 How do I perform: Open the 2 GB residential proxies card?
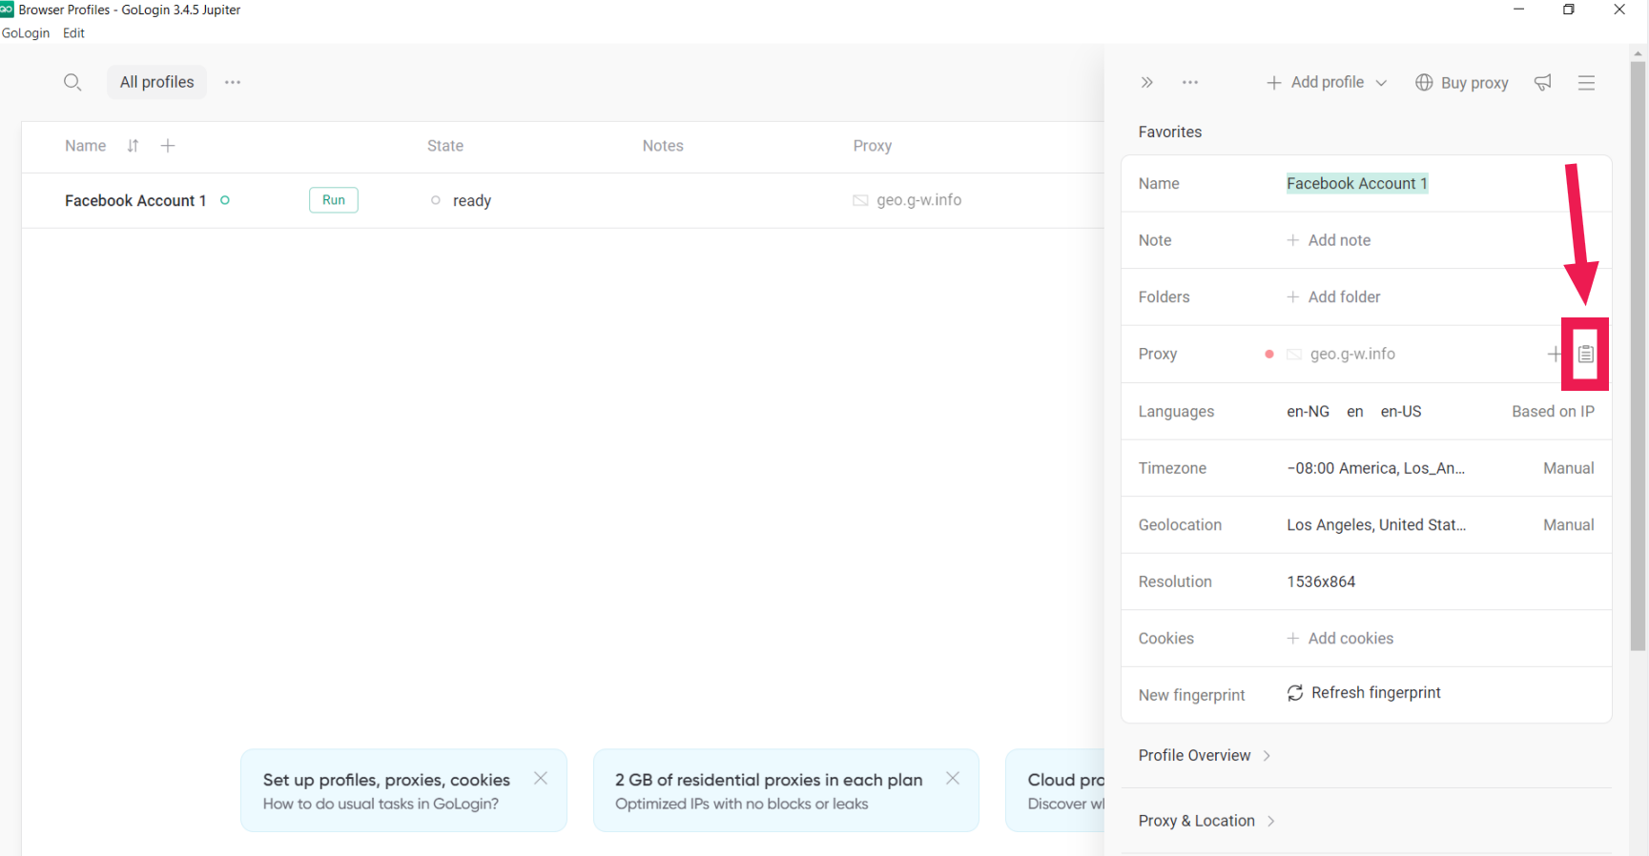pos(786,790)
